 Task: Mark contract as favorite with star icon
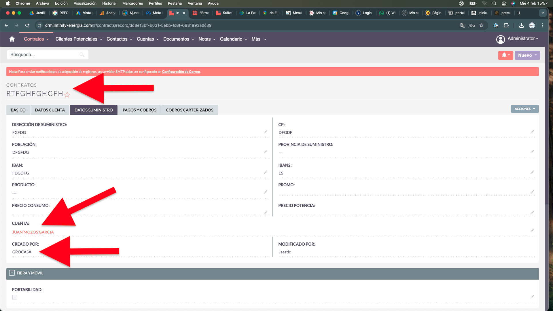pos(67,95)
